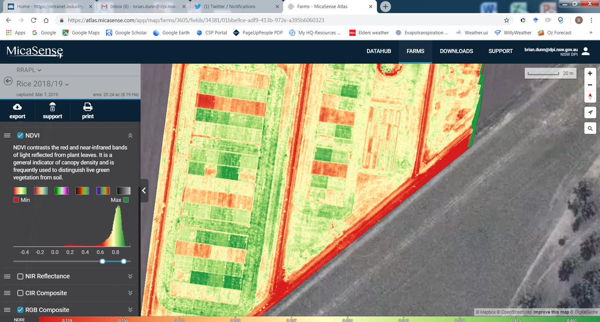Viewport: 600px width, 322px height.
Task: Click the zoom out button on the map
Action: coord(589,85)
